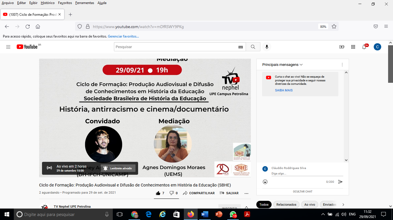393x220 pixels.
Task: Click the Diga algo chat input
Action: coord(307,174)
